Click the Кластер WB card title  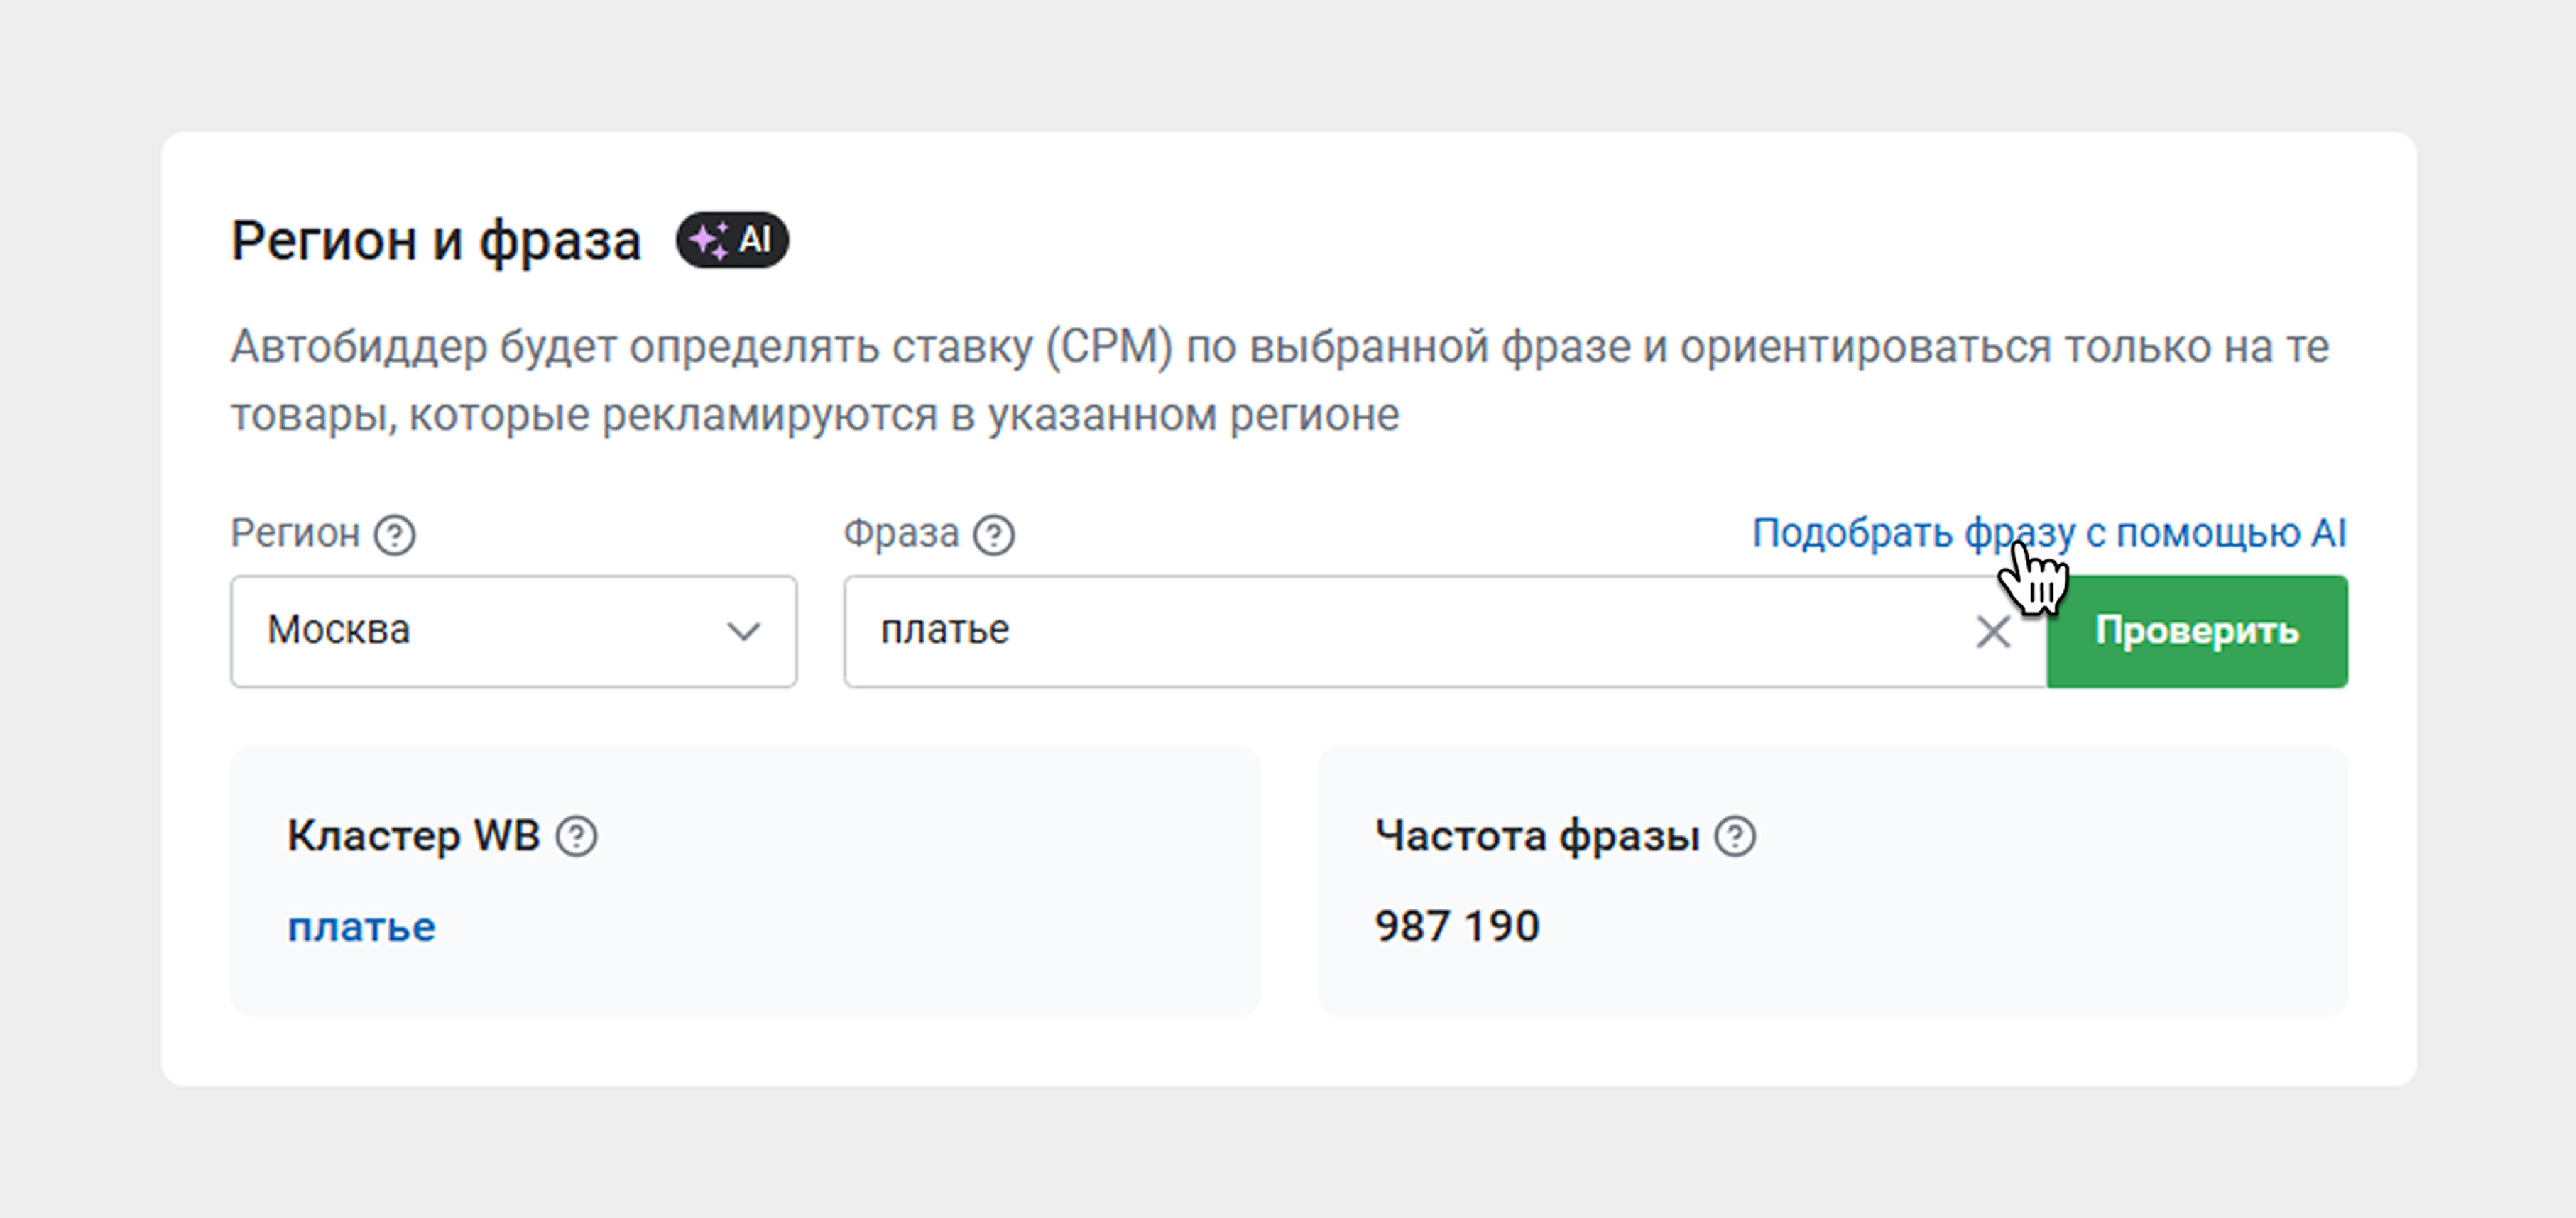413,835
